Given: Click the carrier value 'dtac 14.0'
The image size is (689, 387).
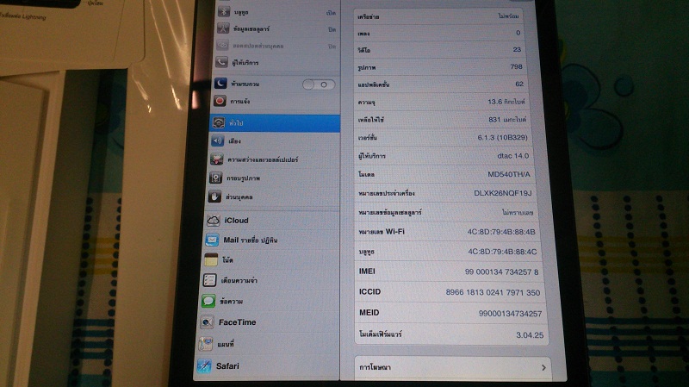Looking at the screenshot, I should (x=512, y=156).
